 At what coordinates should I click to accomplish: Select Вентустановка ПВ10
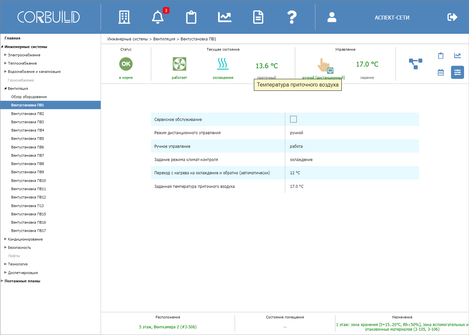coord(29,181)
